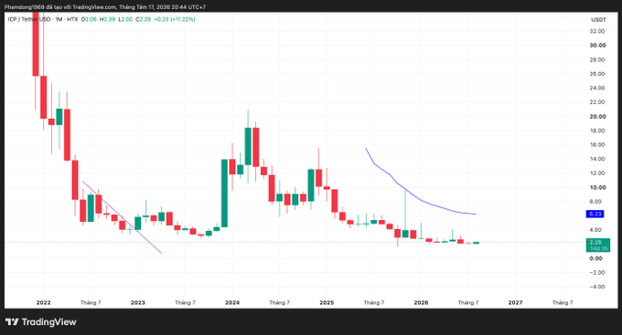Click the 26.00 price axis label
Screen dimensions: 622x335
pos(597,74)
